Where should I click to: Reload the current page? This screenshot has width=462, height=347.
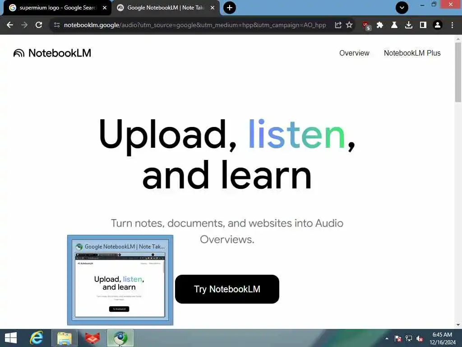point(39,25)
